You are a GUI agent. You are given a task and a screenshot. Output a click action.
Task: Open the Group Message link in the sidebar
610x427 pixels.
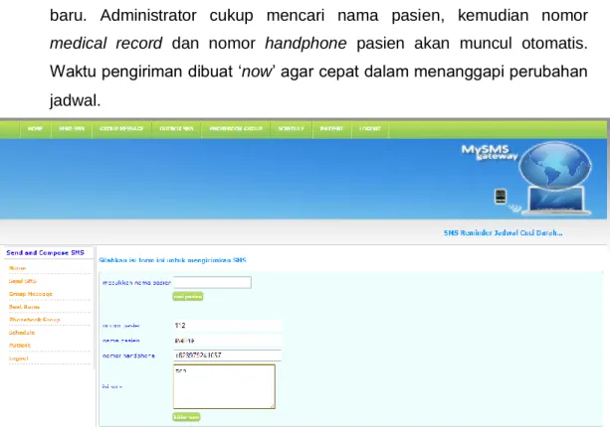[30, 294]
